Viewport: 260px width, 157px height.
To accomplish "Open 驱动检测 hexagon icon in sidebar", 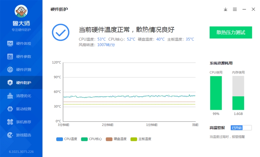I will [10, 109].
